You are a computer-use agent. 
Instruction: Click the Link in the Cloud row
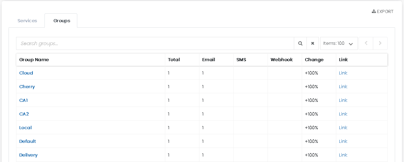[x=343, y=73]
